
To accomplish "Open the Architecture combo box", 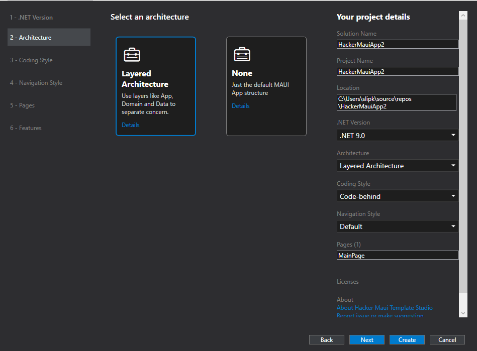I will point(397,166).
